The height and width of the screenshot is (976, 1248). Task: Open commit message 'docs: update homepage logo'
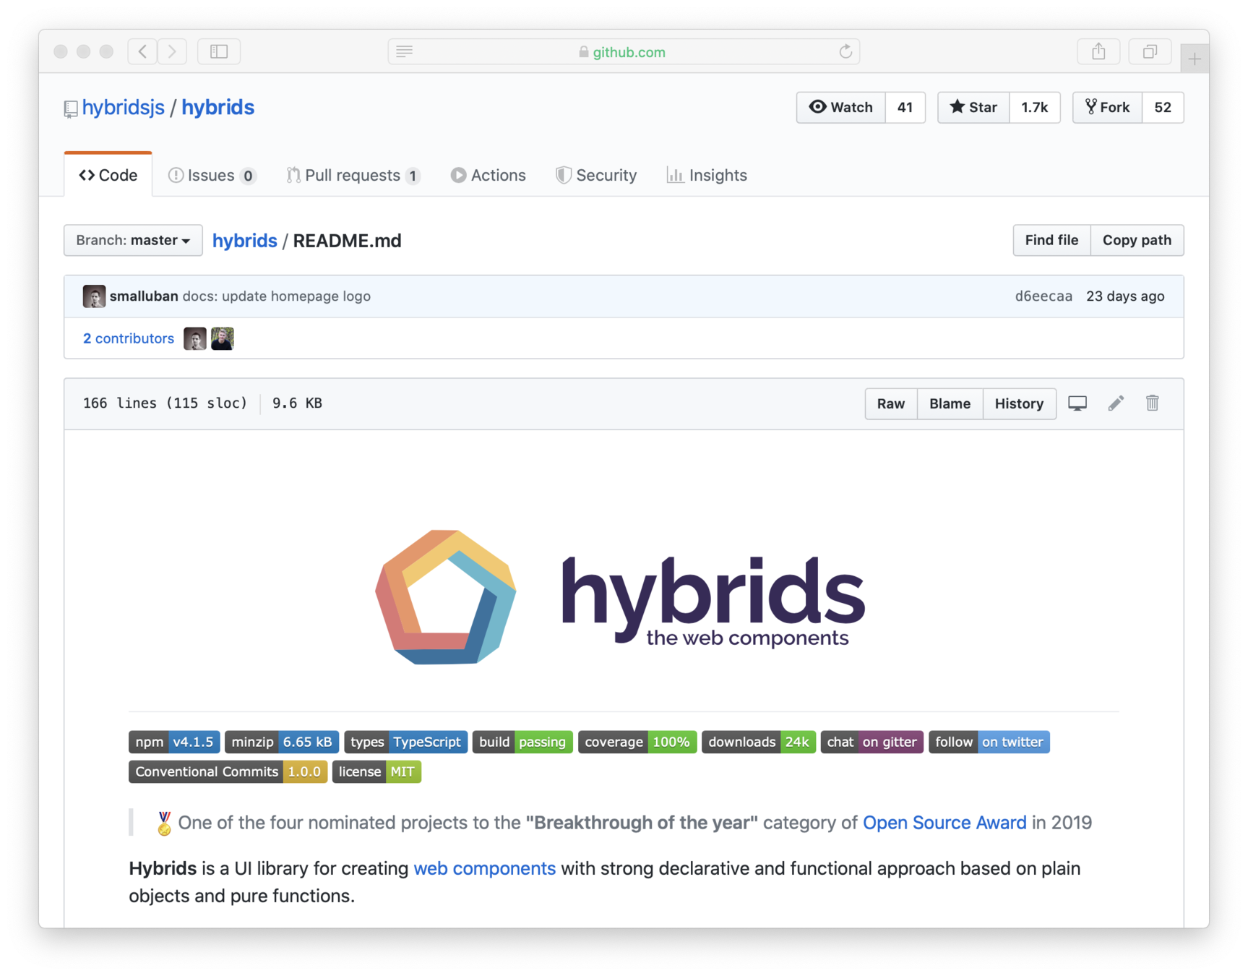coord(277,296)
